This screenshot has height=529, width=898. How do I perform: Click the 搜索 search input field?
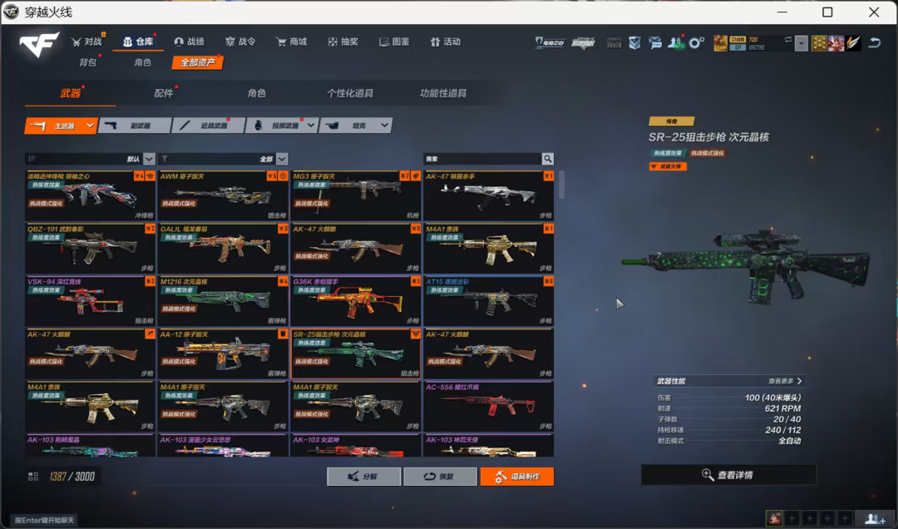click(482, 159)
